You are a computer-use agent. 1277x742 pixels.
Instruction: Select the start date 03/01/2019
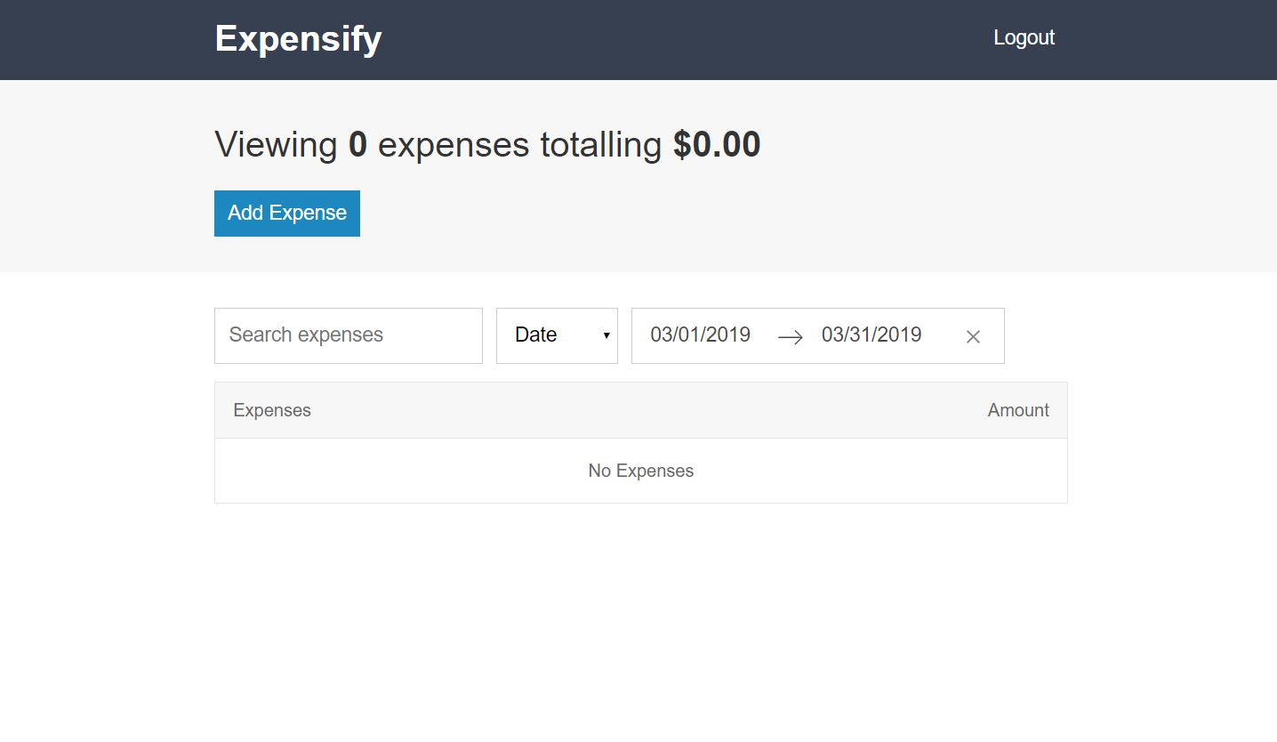tap(700, 335)
